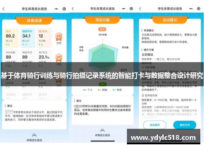Go back from the 项目均衡 screen
The image size is (204, 148).
coord(73,9)
